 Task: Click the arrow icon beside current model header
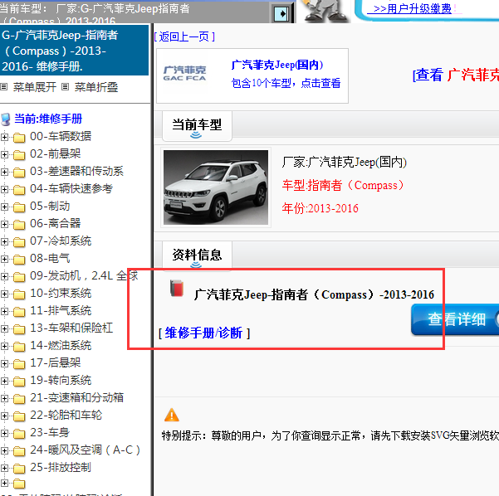281,13
